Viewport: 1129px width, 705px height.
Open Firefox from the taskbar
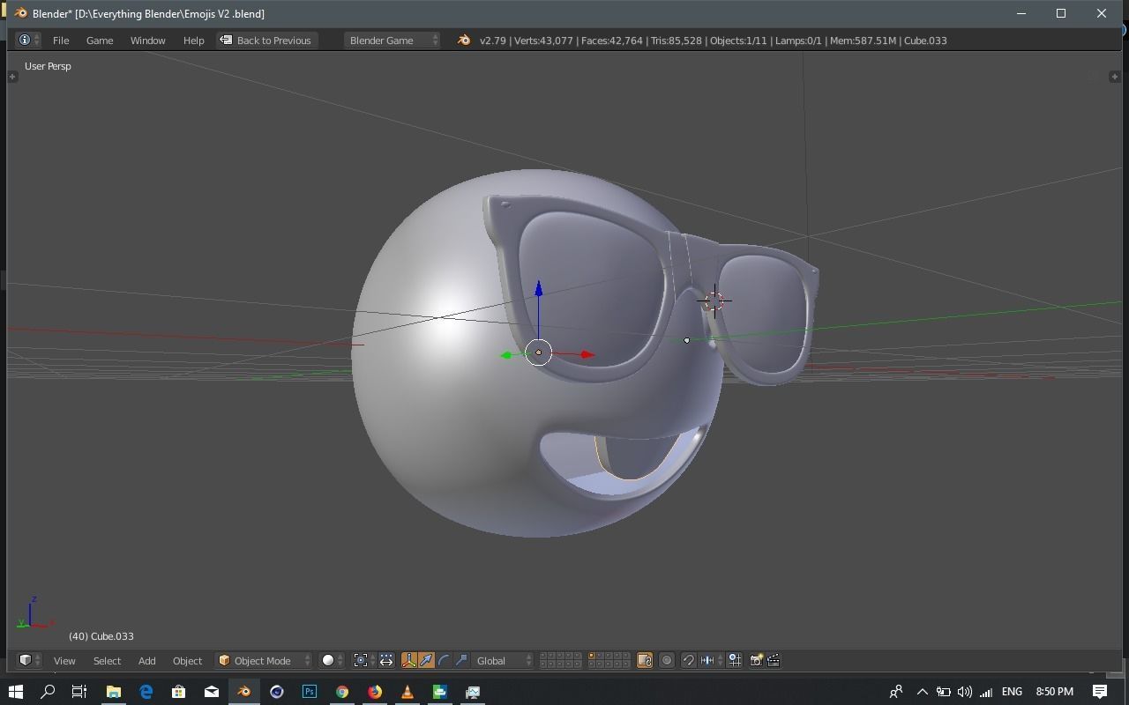tap(375, 692)
